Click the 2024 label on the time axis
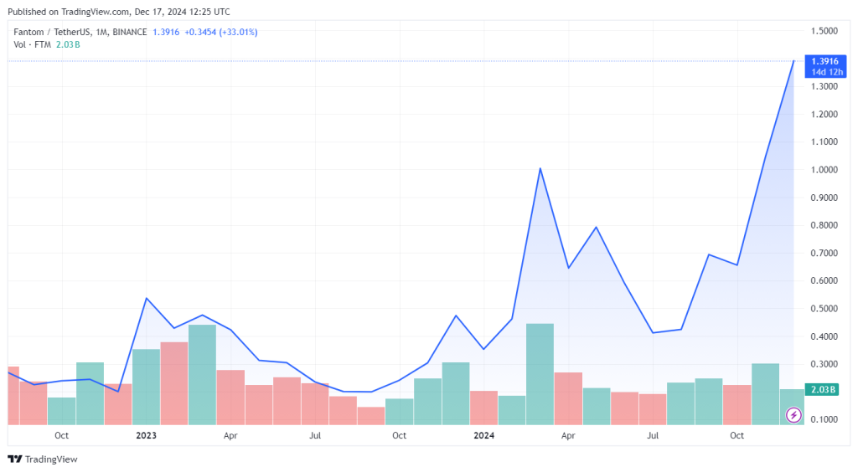 pyautogui.click(x=483, y=435)
